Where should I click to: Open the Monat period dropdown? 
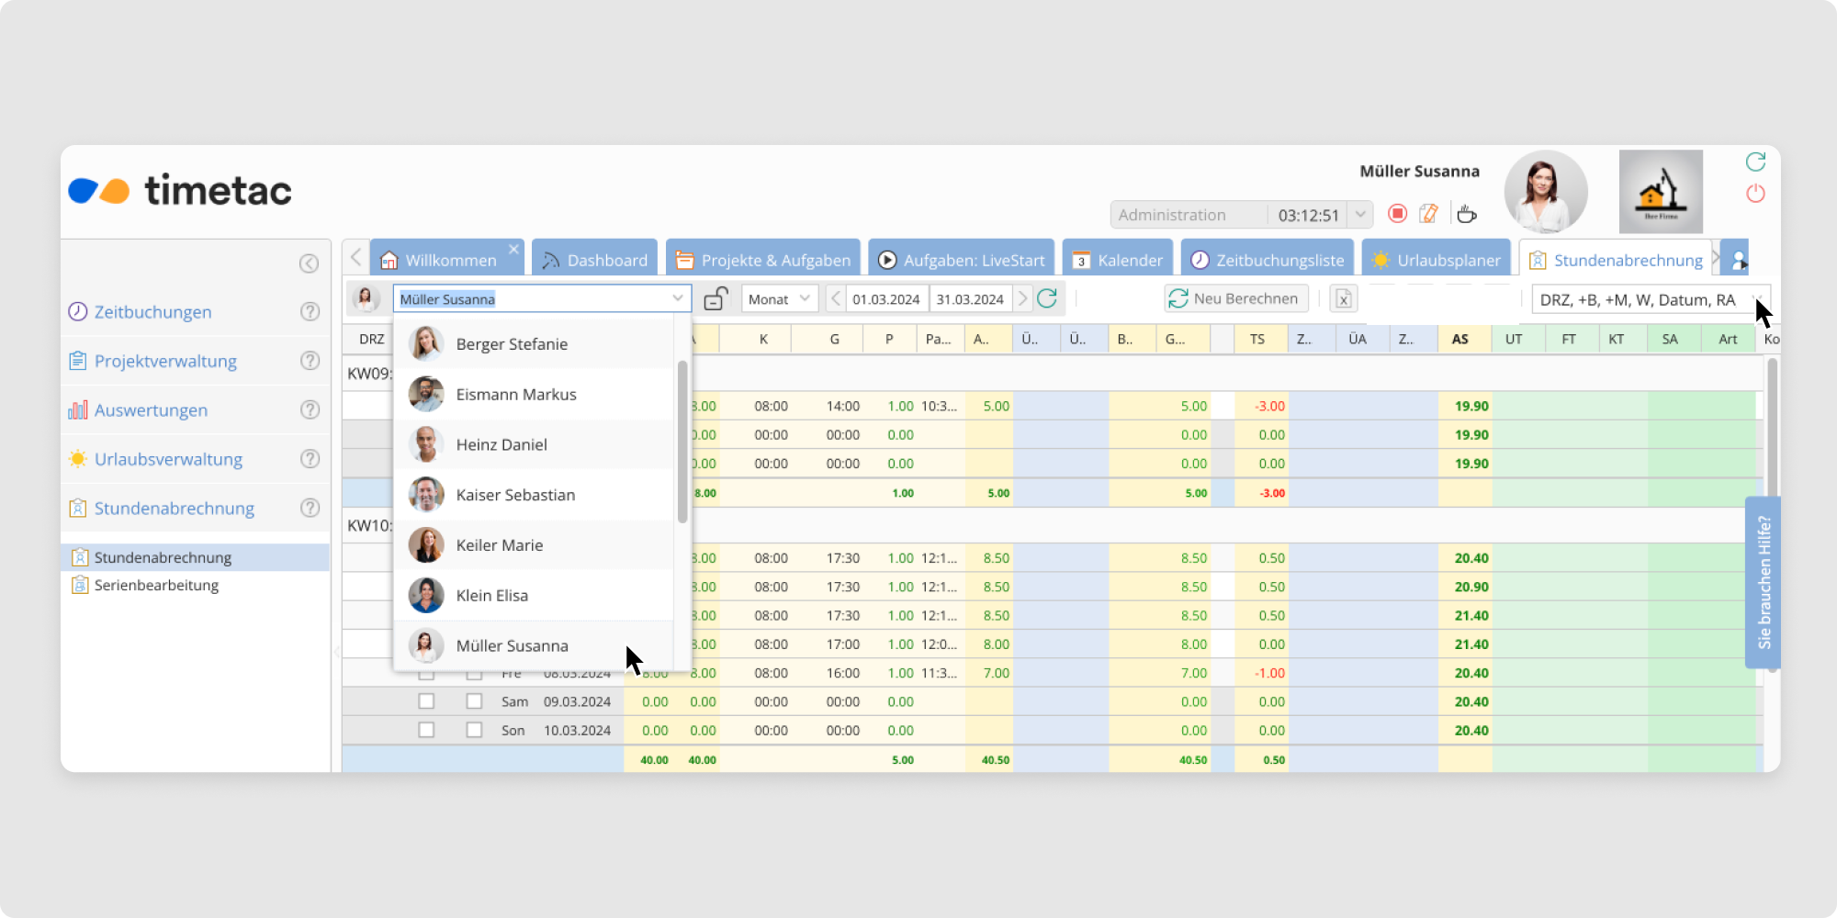pos(779,299)
